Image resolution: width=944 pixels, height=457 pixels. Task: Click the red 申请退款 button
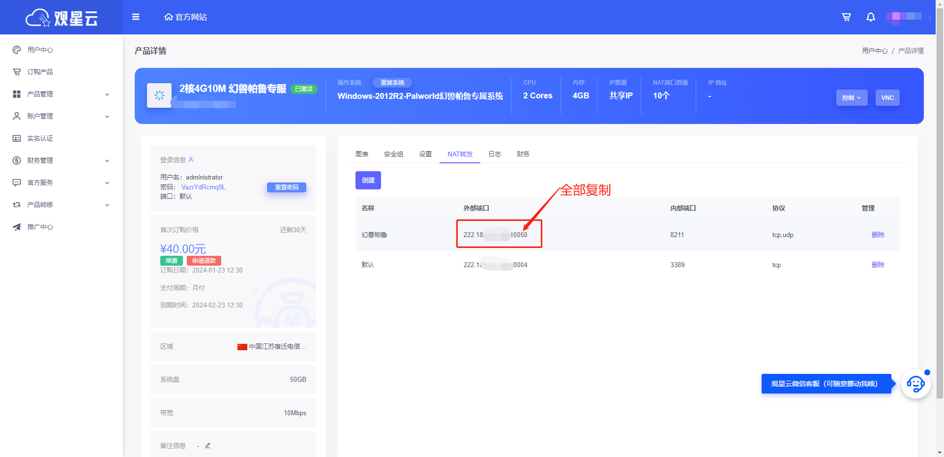click(204, 261)
